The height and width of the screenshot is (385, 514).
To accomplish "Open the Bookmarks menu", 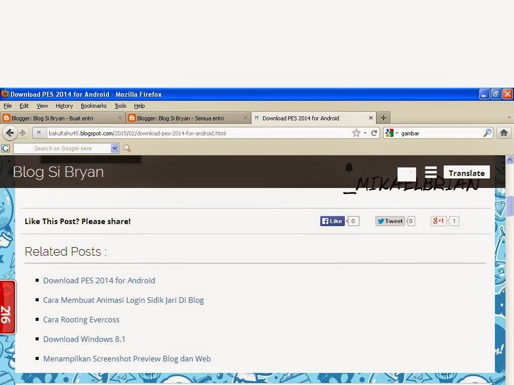I will [94, 106].
